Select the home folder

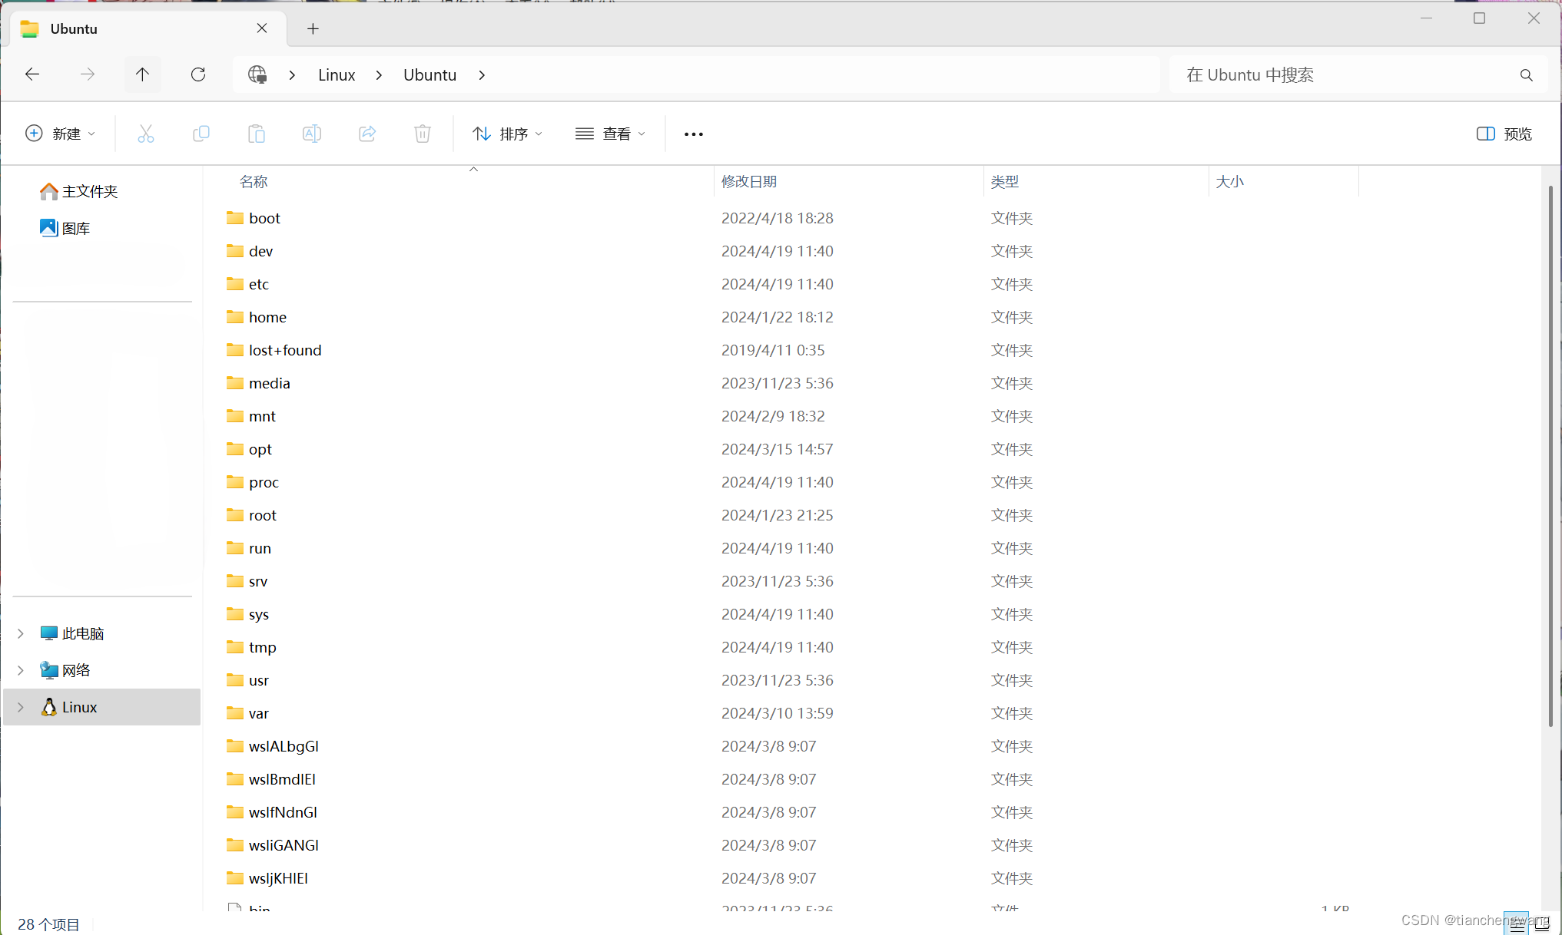click(x=267, y=317)
